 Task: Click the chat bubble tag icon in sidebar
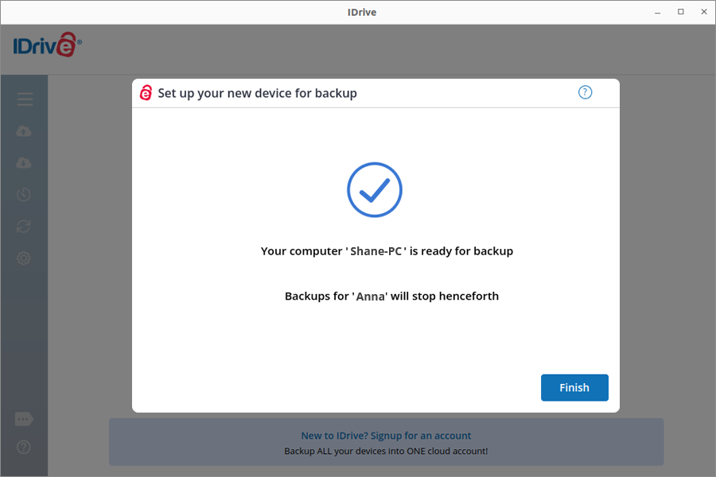[x=24, y=419]
